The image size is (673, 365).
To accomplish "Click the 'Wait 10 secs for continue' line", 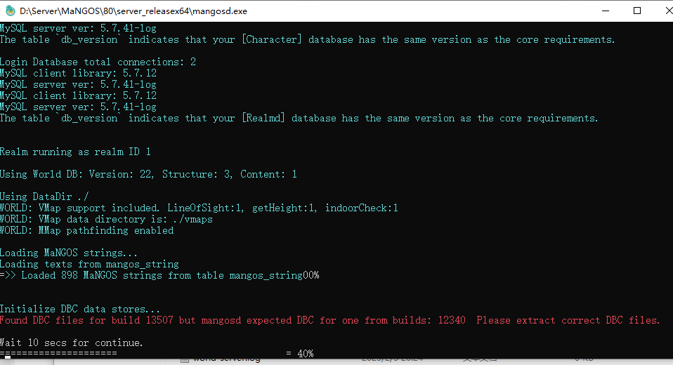I will pos(71,343).
